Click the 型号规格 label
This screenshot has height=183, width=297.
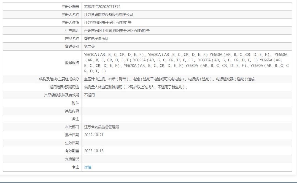pos(72,63)
